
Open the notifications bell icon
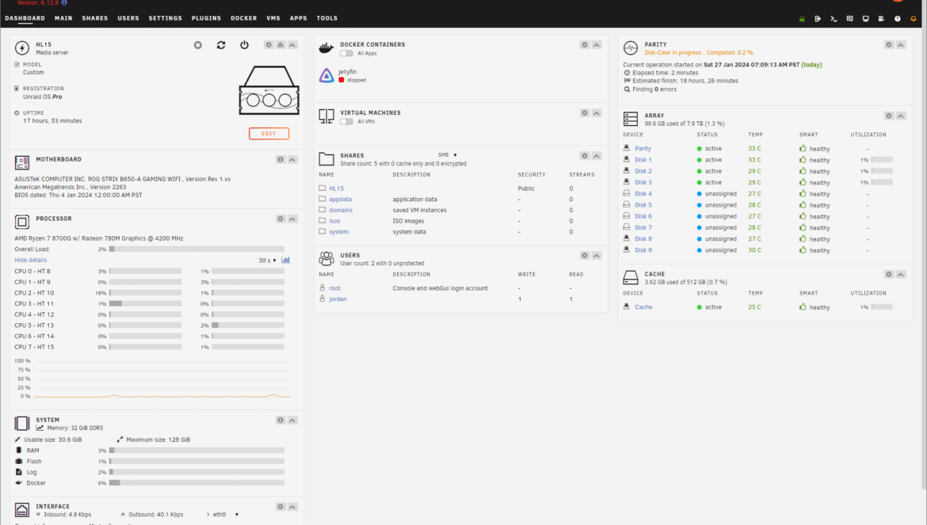tap(914, 19)
